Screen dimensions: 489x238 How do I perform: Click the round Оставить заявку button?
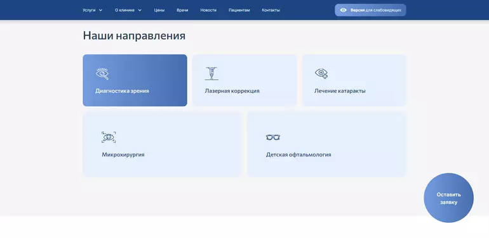click(x=448, y=198)
